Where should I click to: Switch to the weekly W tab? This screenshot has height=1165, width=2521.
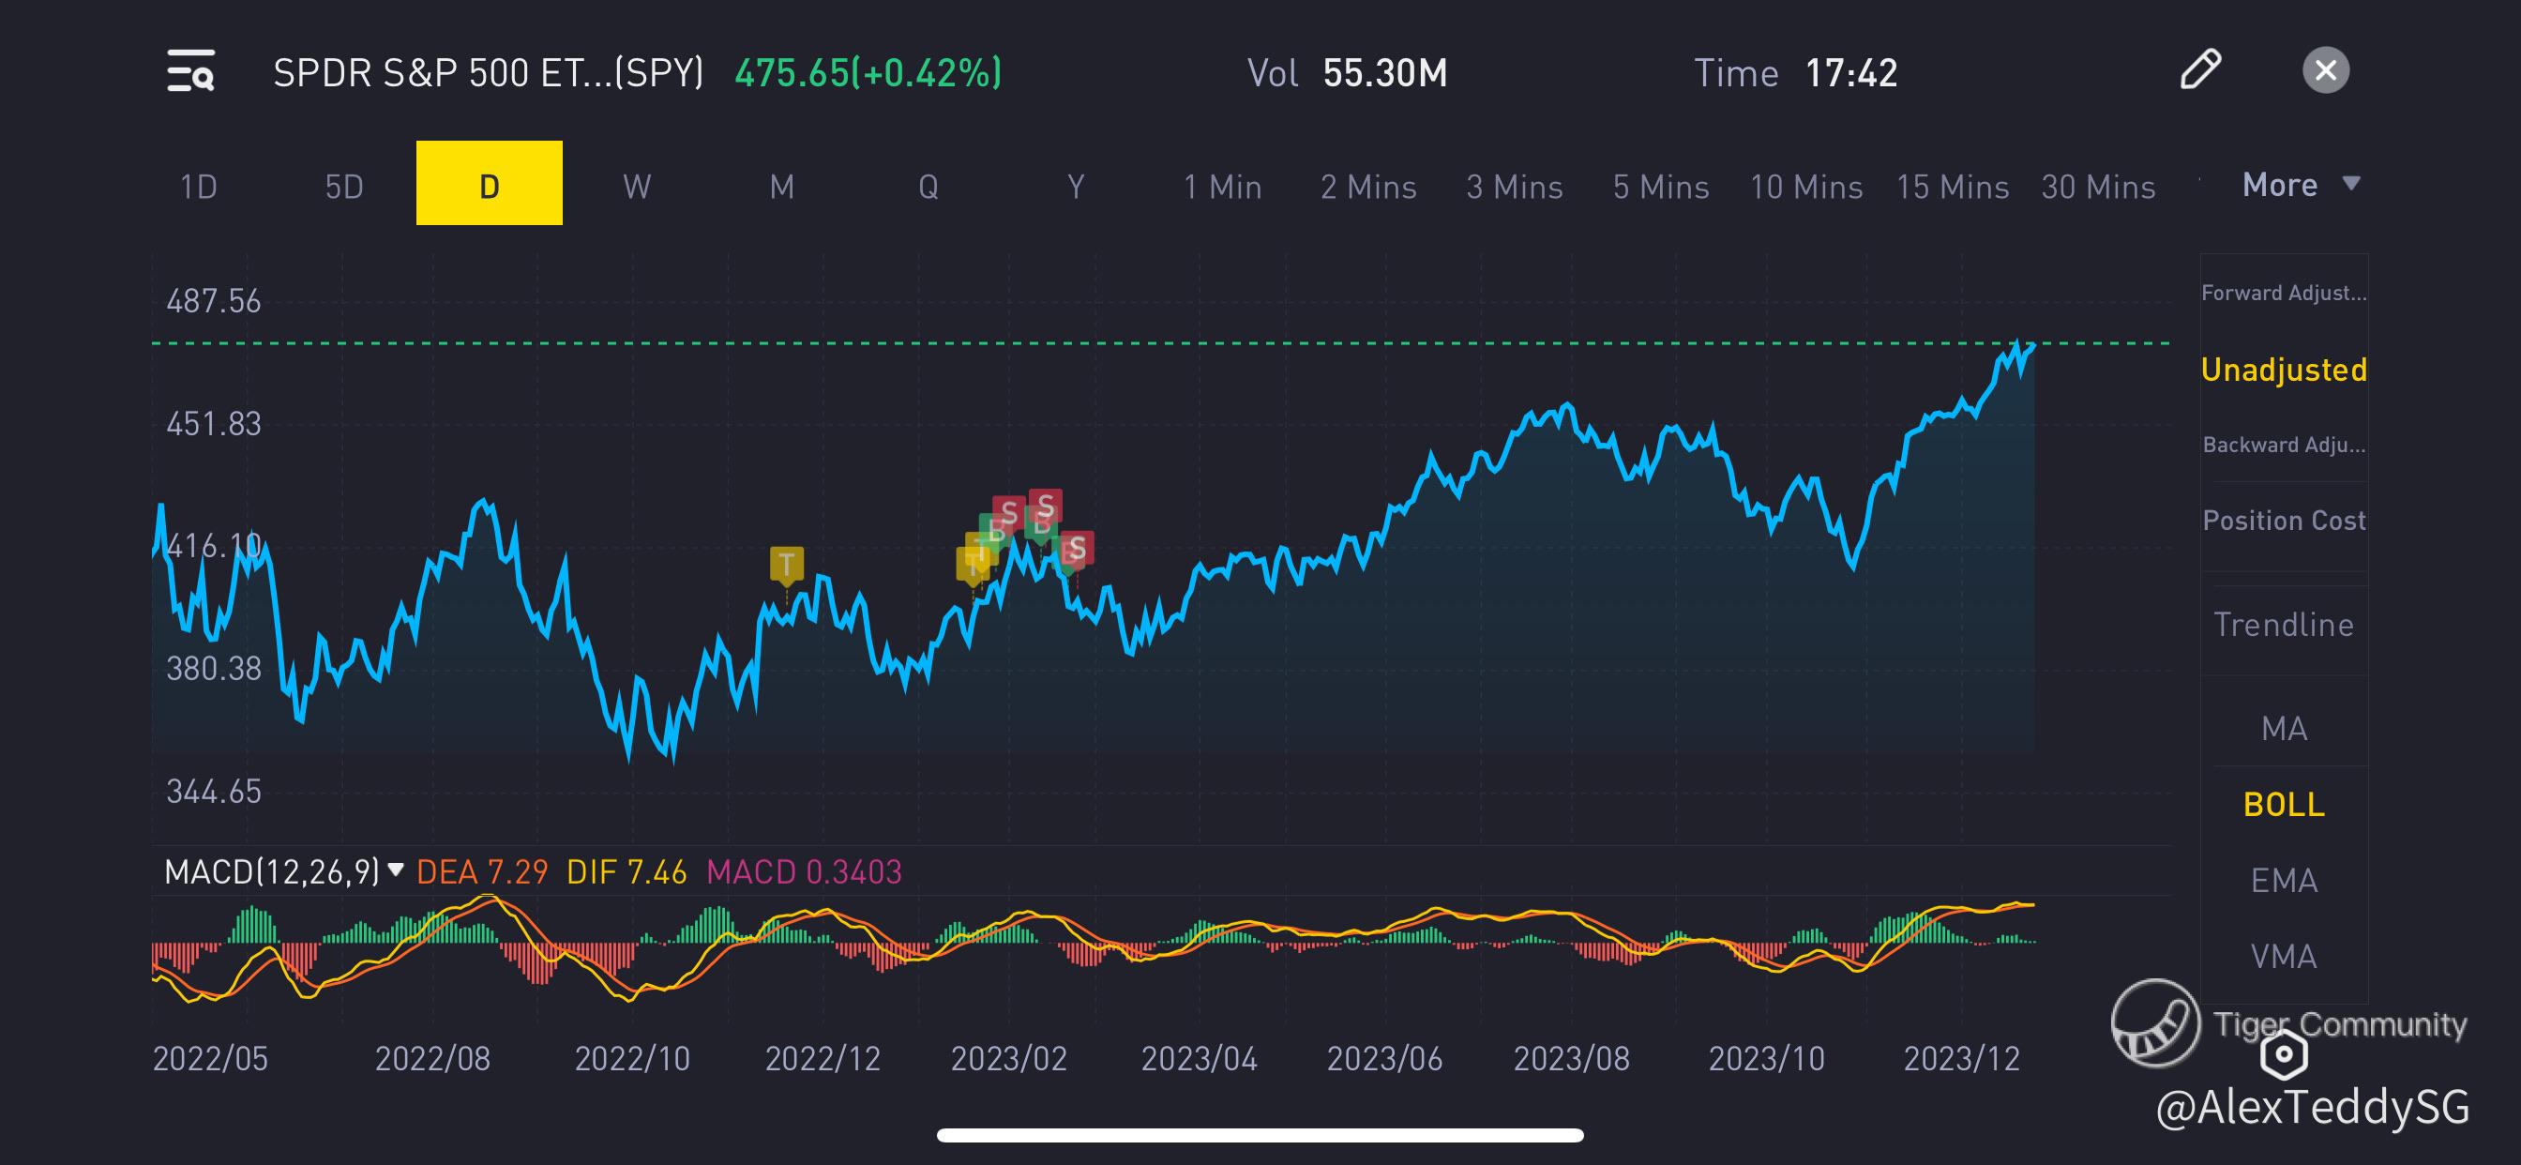(636, 186)
